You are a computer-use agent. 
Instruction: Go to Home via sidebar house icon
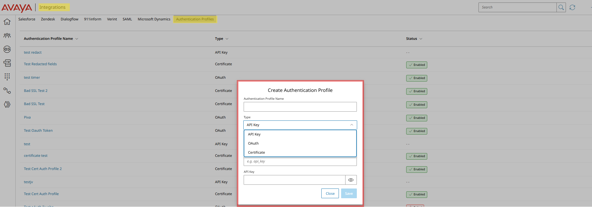click(x=7, y=22)
